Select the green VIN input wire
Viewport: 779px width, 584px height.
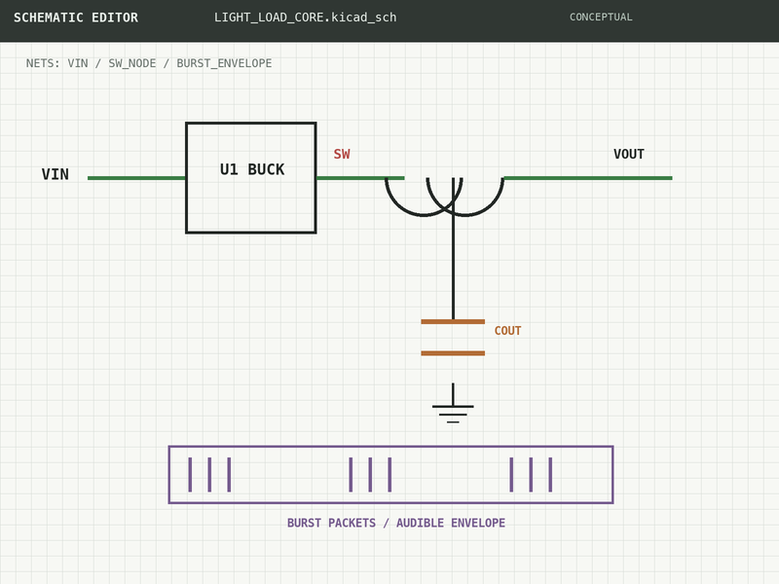tap(136, 178)
